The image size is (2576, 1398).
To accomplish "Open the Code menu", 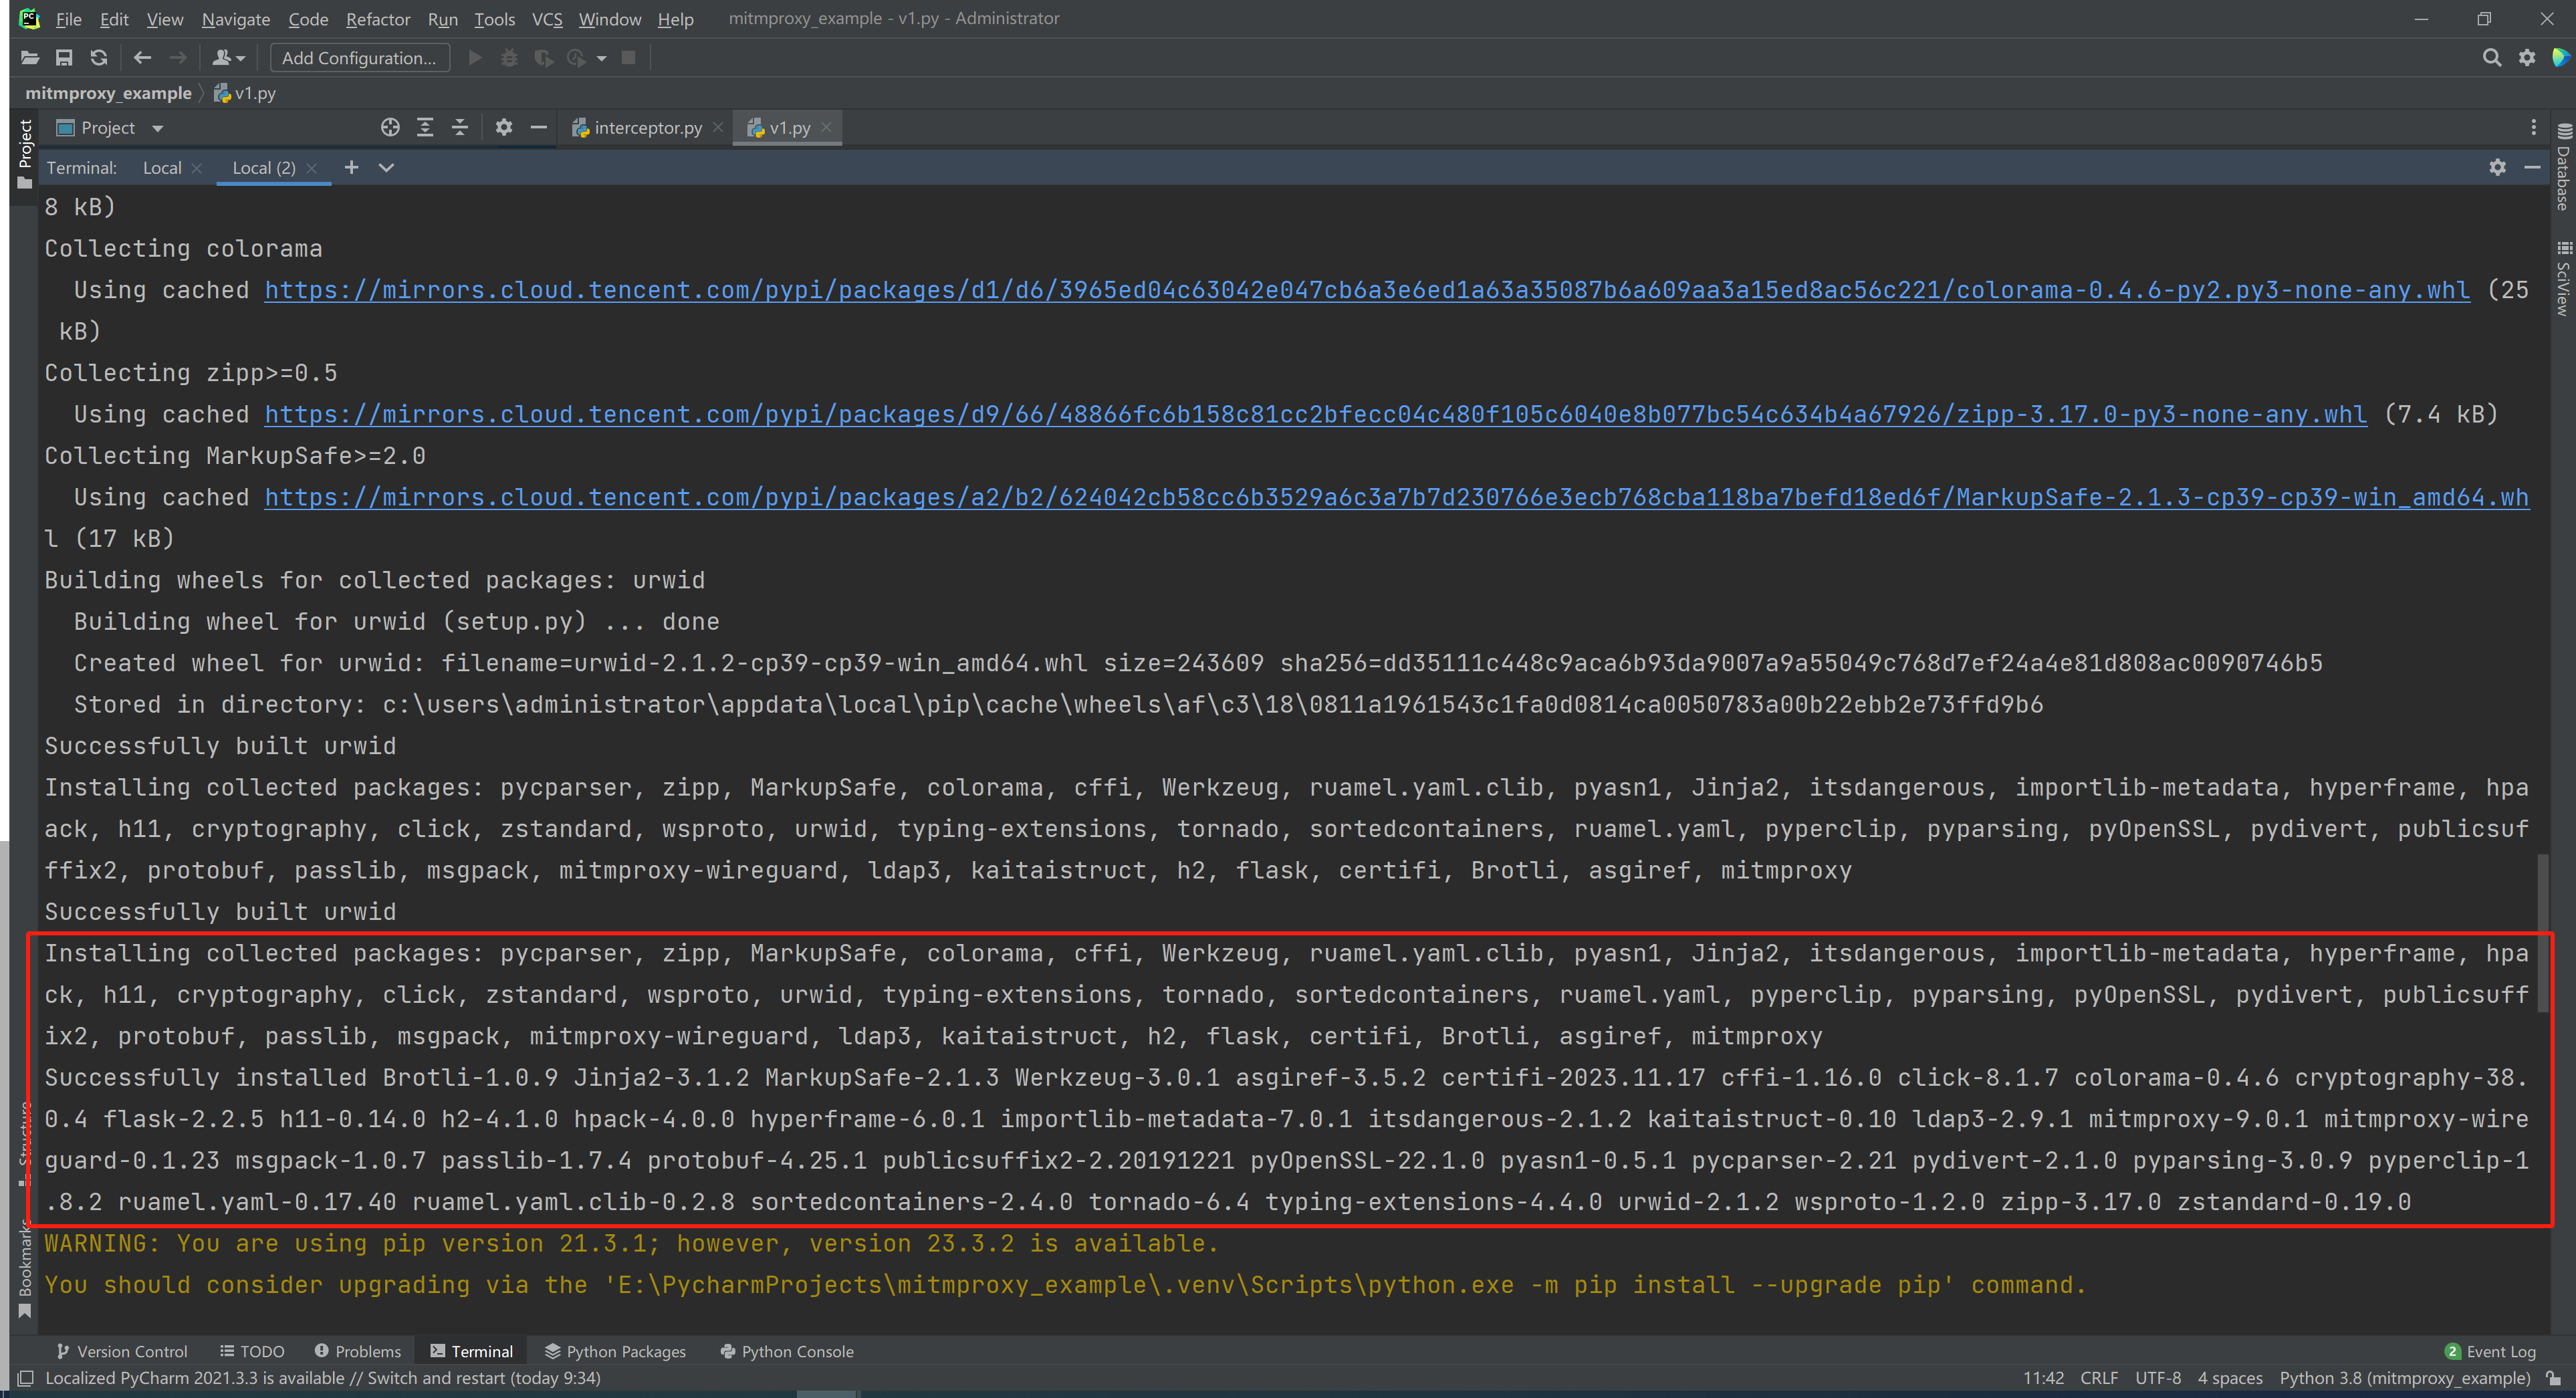I will coord(308,19).
